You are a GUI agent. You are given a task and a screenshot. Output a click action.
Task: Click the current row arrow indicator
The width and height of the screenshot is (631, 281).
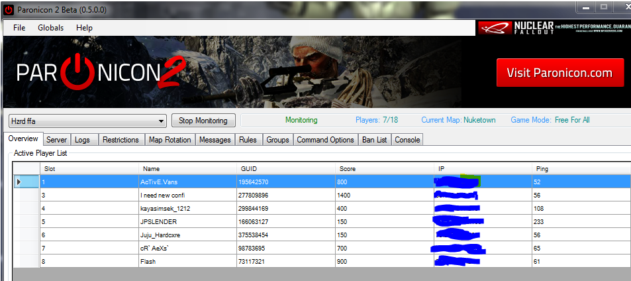[x=19, y=182]
